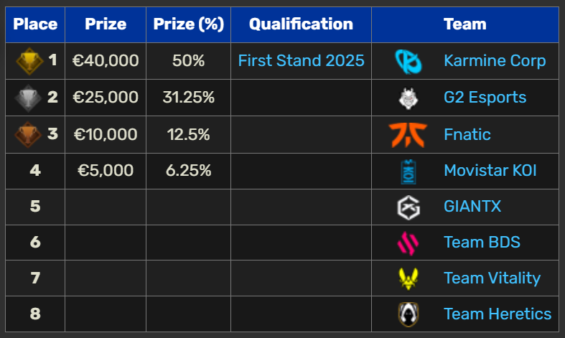Viewport: 565px width, 338px height.
Task: Click the GIANTX hexagon logo
Action: pos(408,207)
